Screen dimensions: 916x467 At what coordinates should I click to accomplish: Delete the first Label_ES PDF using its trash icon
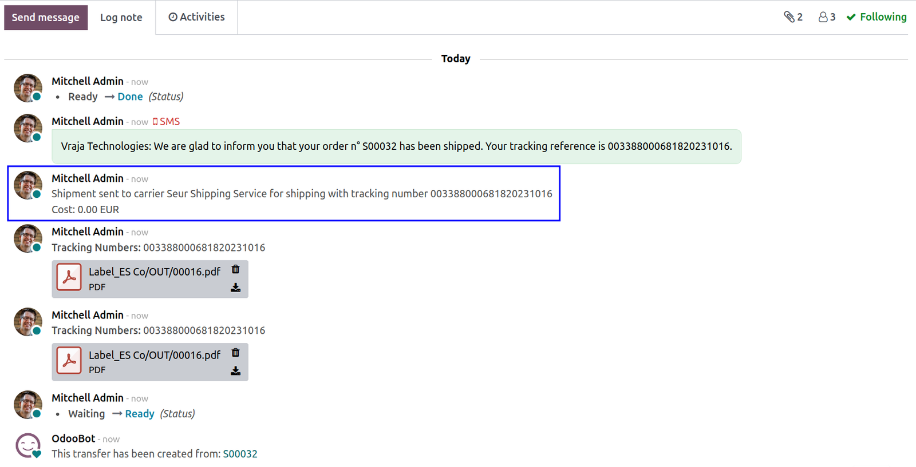coord(235,269)
